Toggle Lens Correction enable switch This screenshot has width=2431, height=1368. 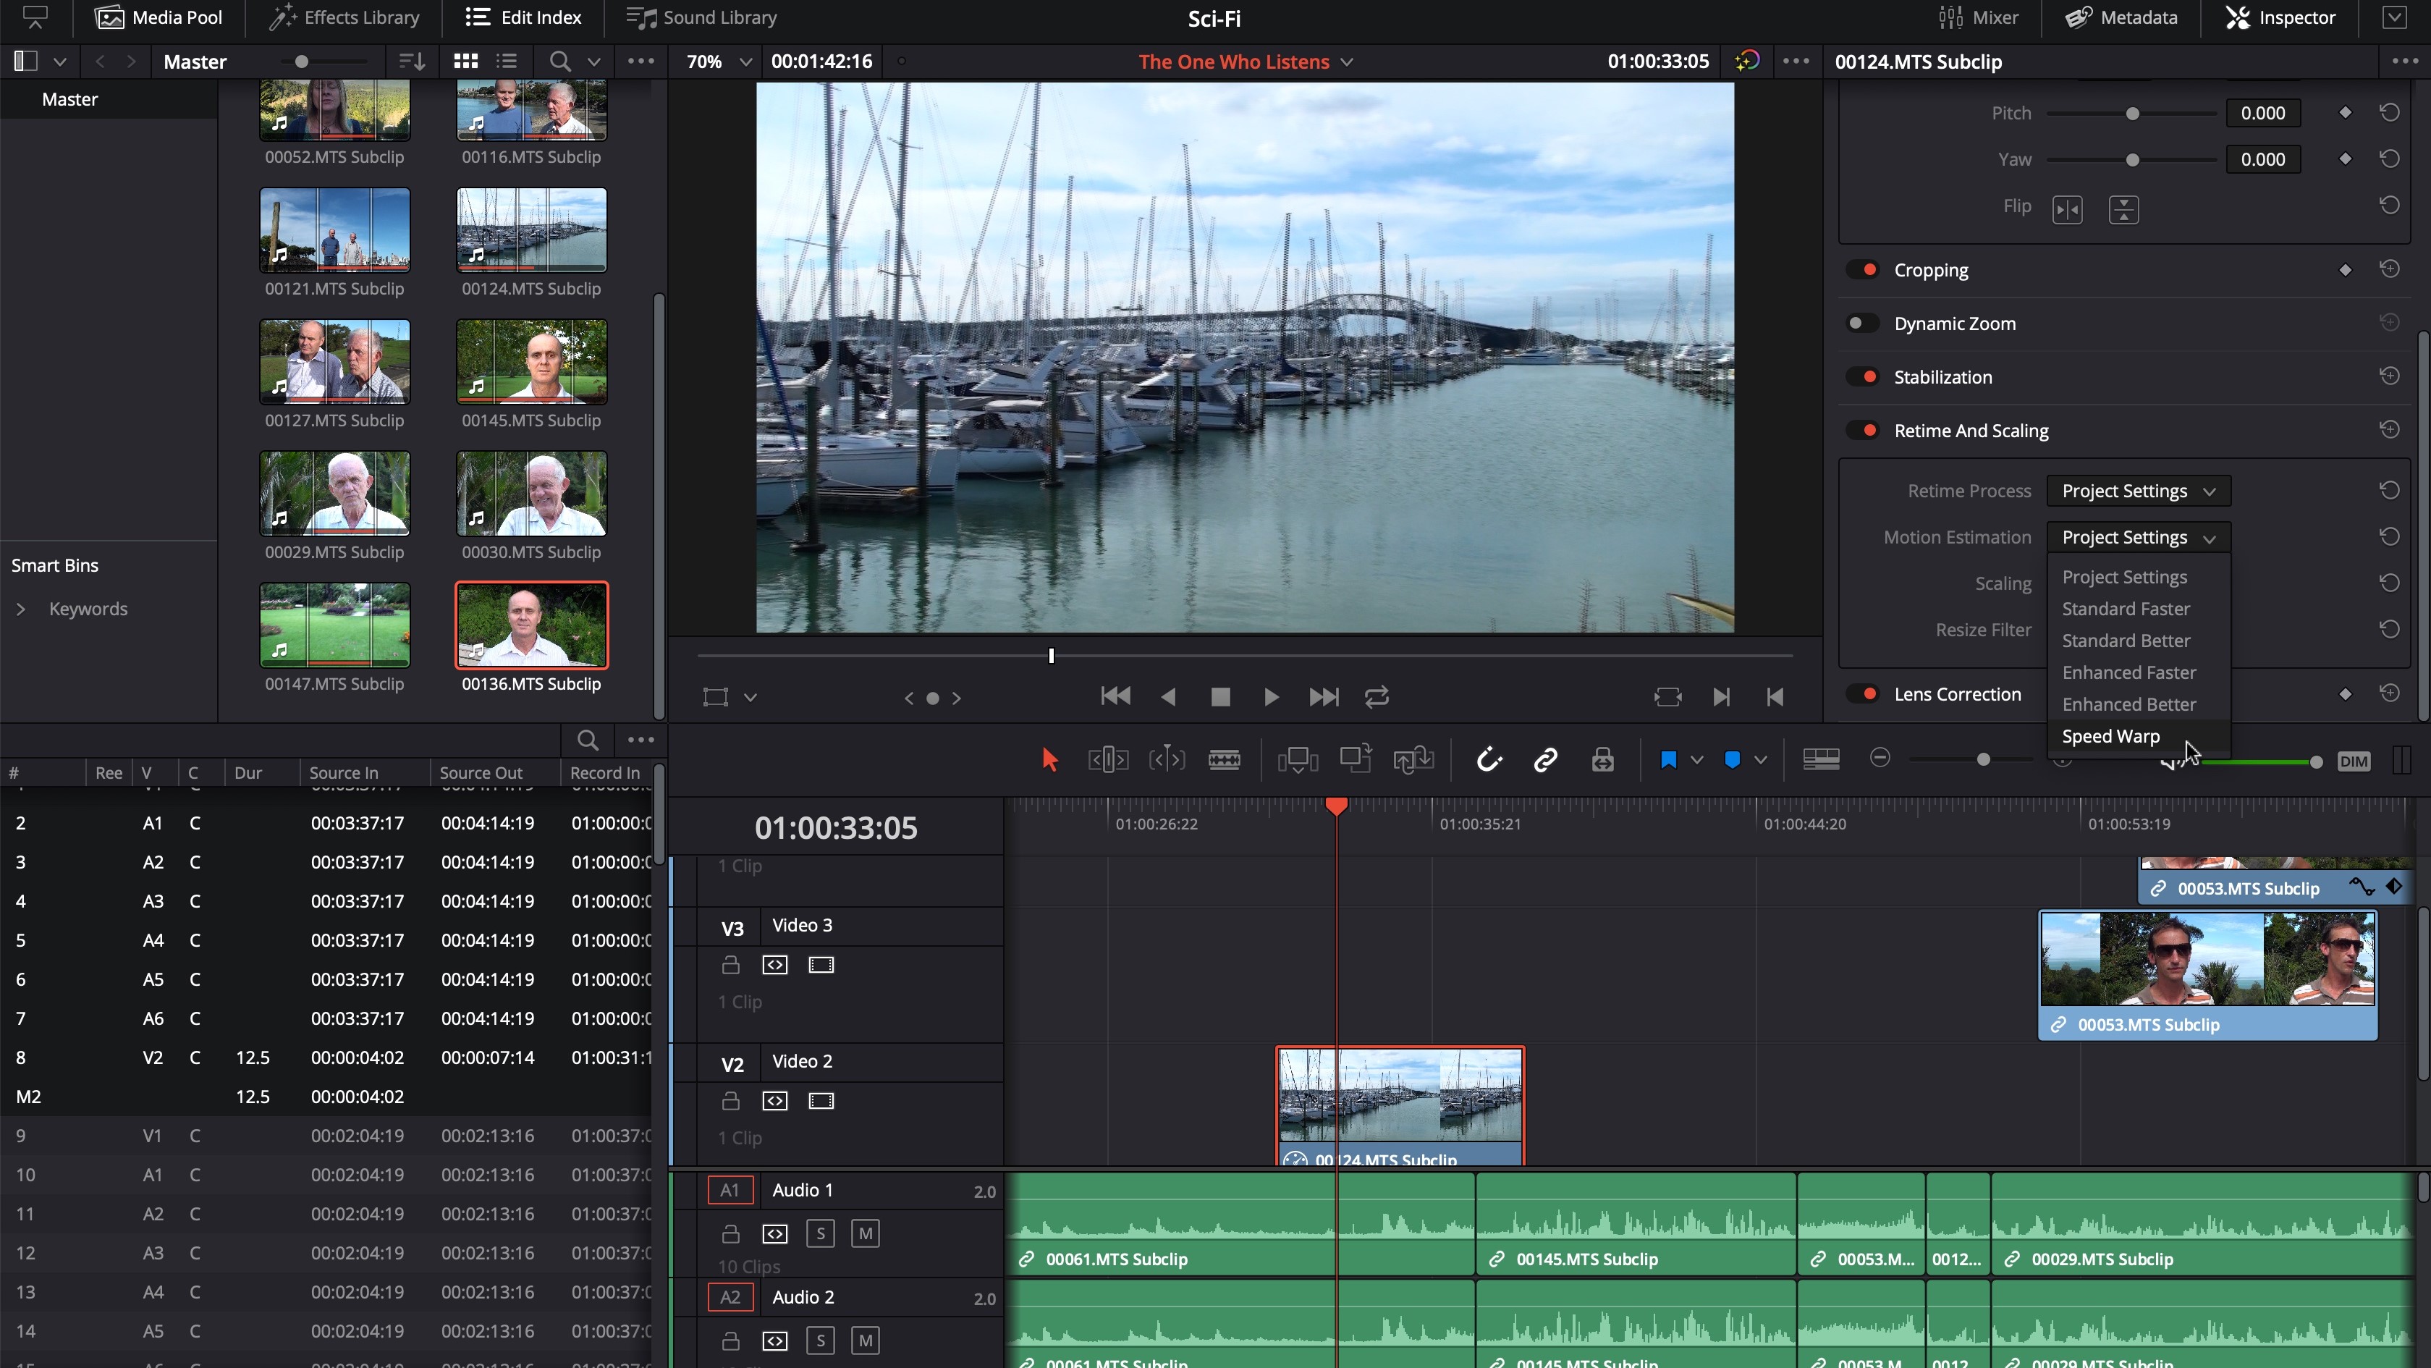coord(1864,694)
